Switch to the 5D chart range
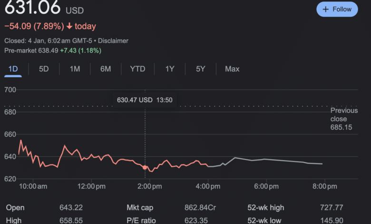The height and width of the screenshot is (224, 371). (x=44, y=69)
